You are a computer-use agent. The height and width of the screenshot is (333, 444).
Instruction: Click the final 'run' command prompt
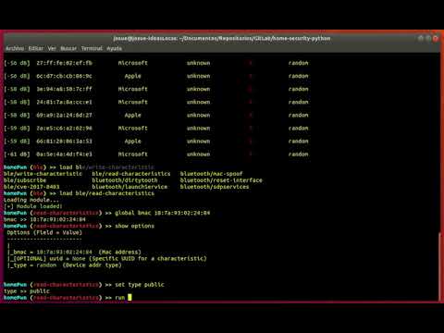(x=68, y=298)
